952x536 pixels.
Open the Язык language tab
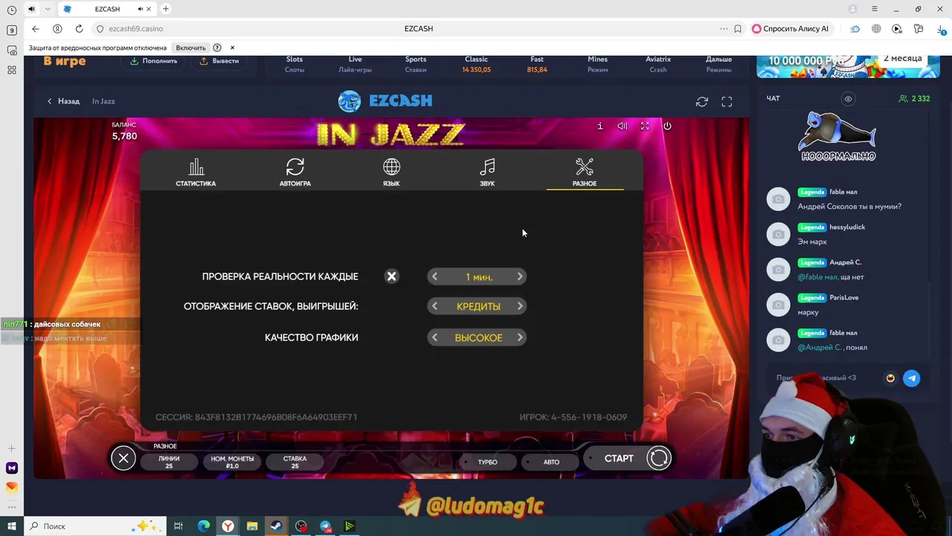pos(391,173)
